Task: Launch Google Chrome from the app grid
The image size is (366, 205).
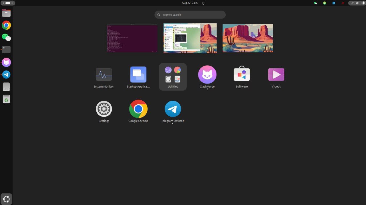Action: coord(138,109)
